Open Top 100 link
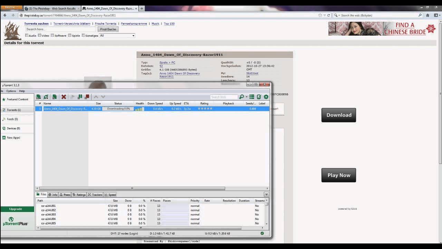The width and height of the screenshot is (442, 249). (x=169, y=24)
